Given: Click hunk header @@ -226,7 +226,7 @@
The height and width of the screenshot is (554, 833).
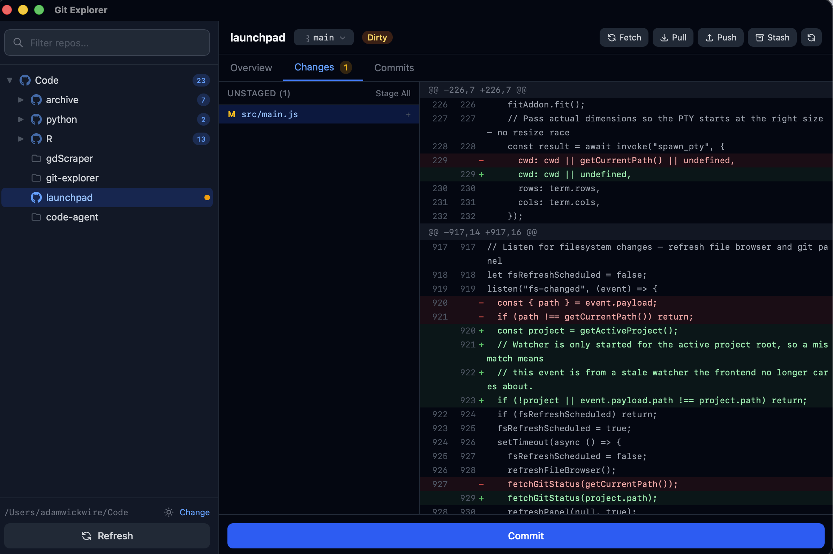Looking at the screenshot, I should (477, 90).
